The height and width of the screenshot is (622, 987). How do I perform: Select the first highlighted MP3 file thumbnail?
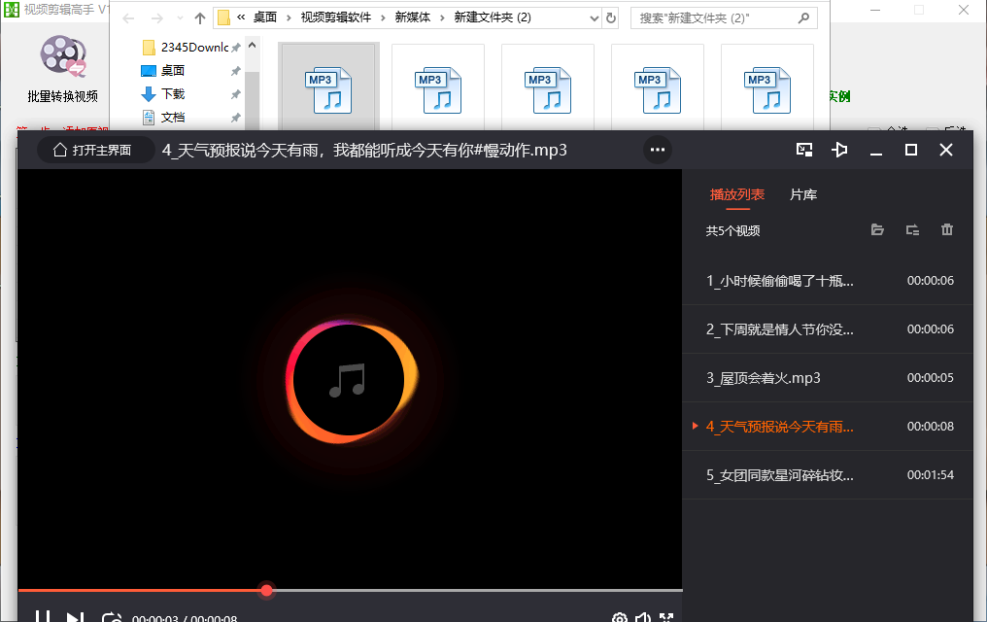(x=328, y=86)
